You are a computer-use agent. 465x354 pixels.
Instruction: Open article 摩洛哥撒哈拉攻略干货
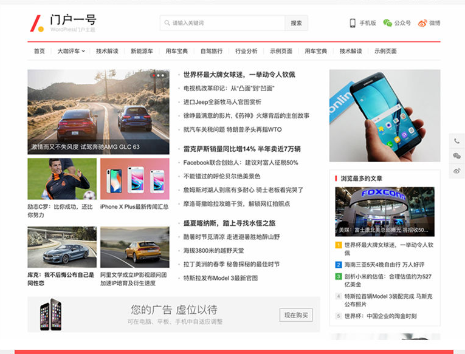coord(236,204)
